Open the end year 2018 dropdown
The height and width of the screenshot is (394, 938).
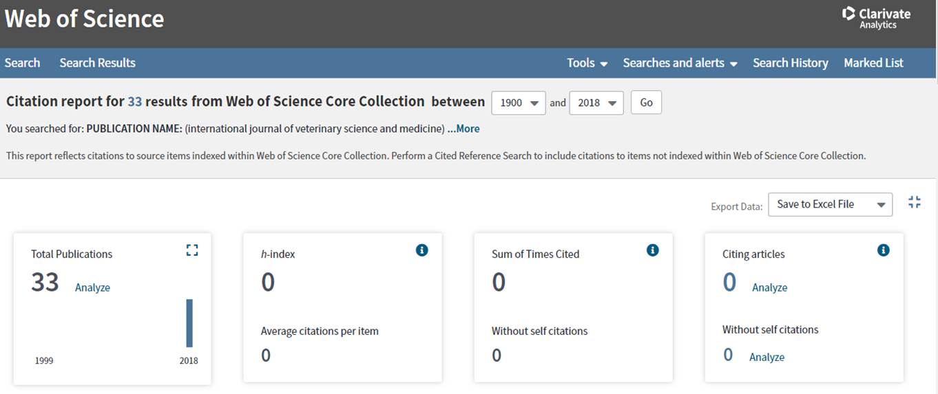pos(596,102)
